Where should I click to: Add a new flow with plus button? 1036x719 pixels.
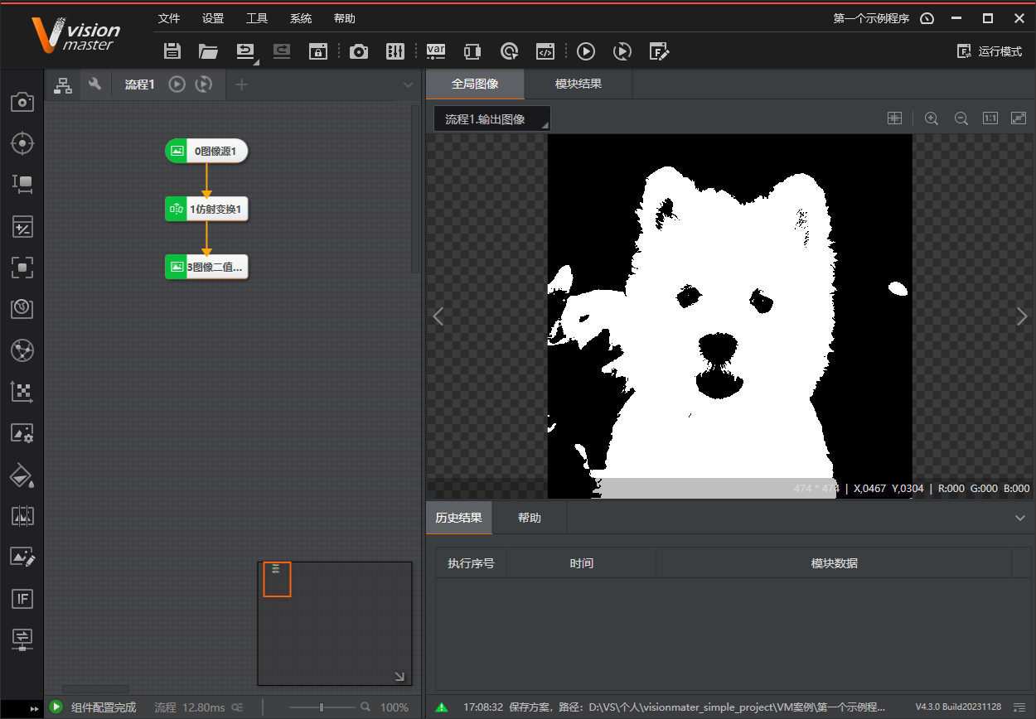pyautogui.click(x=241, y=84)
